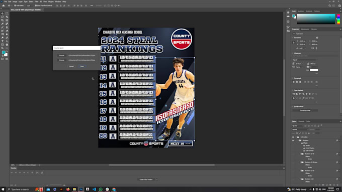Click the first Browse button in the dialog
Image resolution: width=342 pixels, height=192 pixels.
point(62,56)
